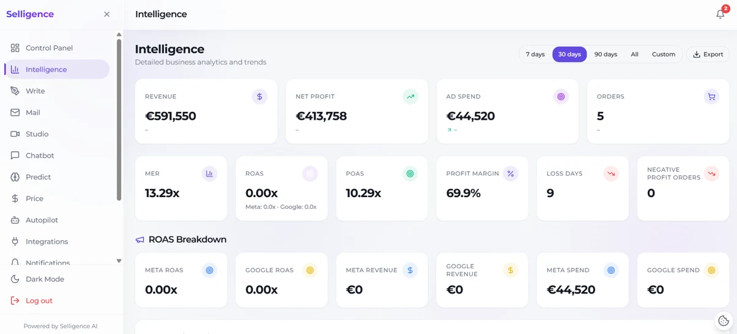Image resolution: width=737 pixels, height=334 pixels.
Task: Click the Integrations plug icon
Action: (15, 241)
